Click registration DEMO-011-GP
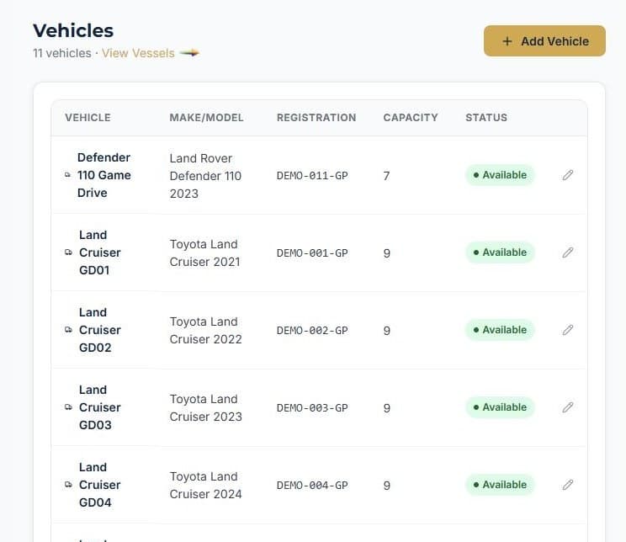The width and height of the screenshot is (626, 542). point(312,175)
